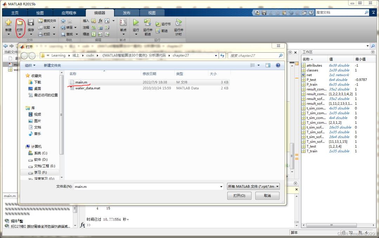379x238 pixels.
Task: Expand the 新建 dropdown arrow
Action: (8, 34)
